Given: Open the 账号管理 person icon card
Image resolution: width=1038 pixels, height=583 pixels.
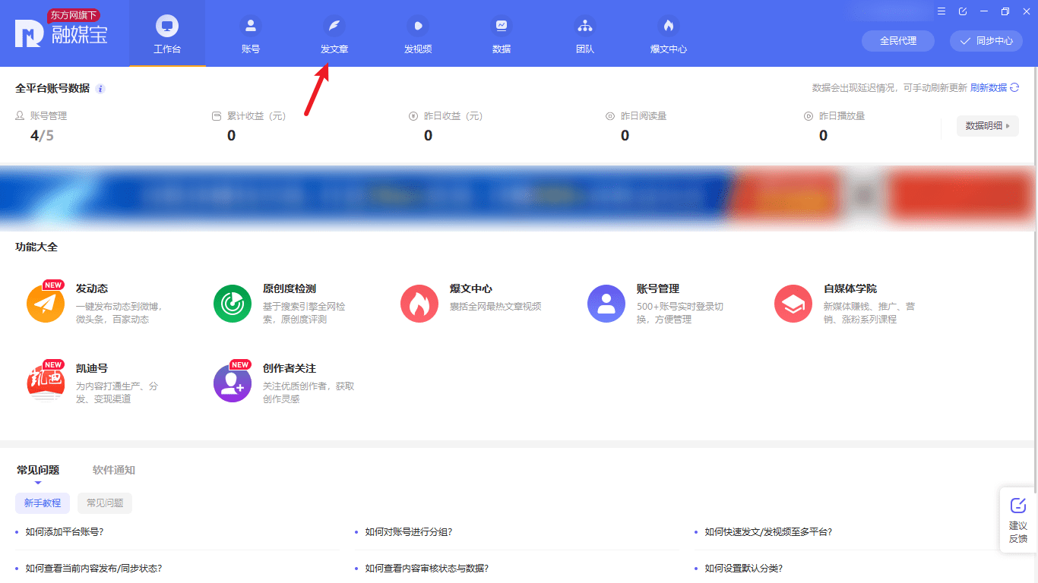Looking at the screenshot, I should 606,304.
